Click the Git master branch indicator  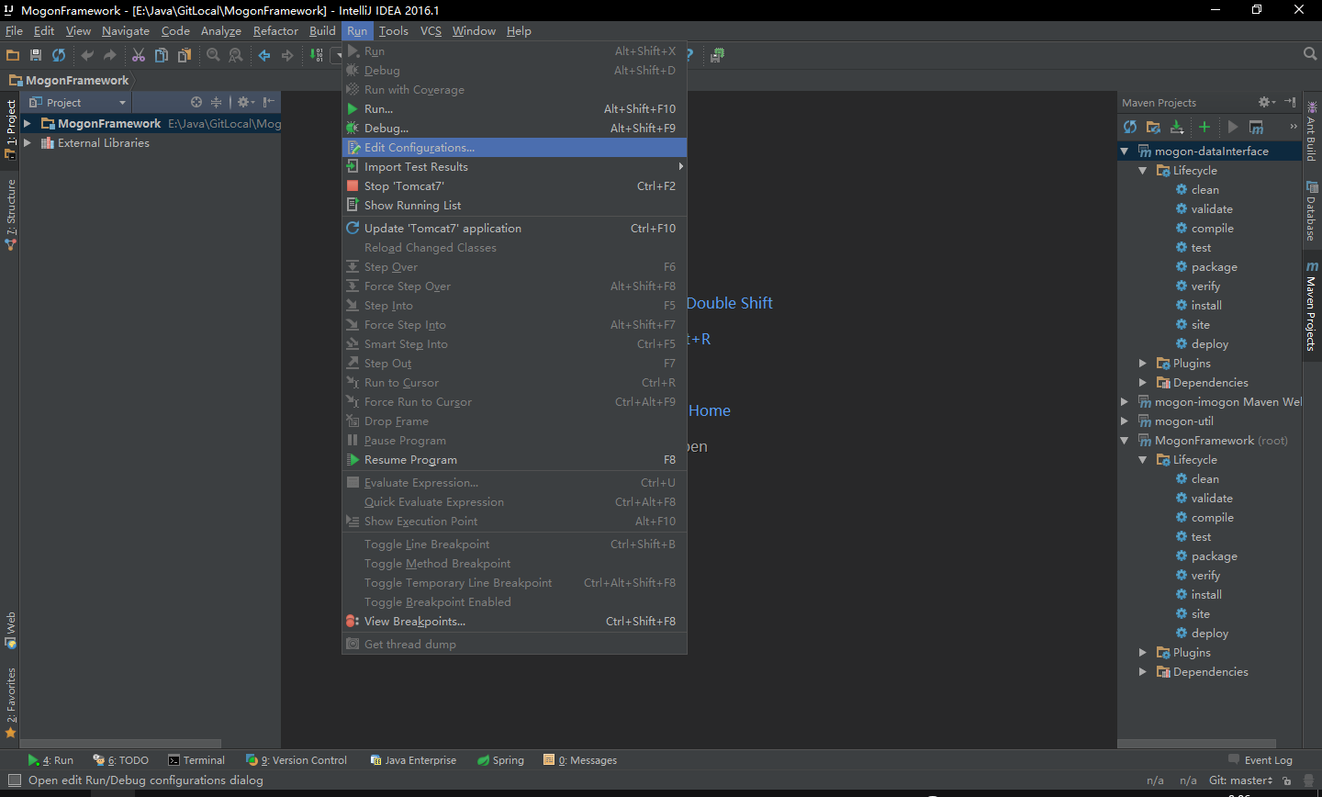coord(1240,780)
